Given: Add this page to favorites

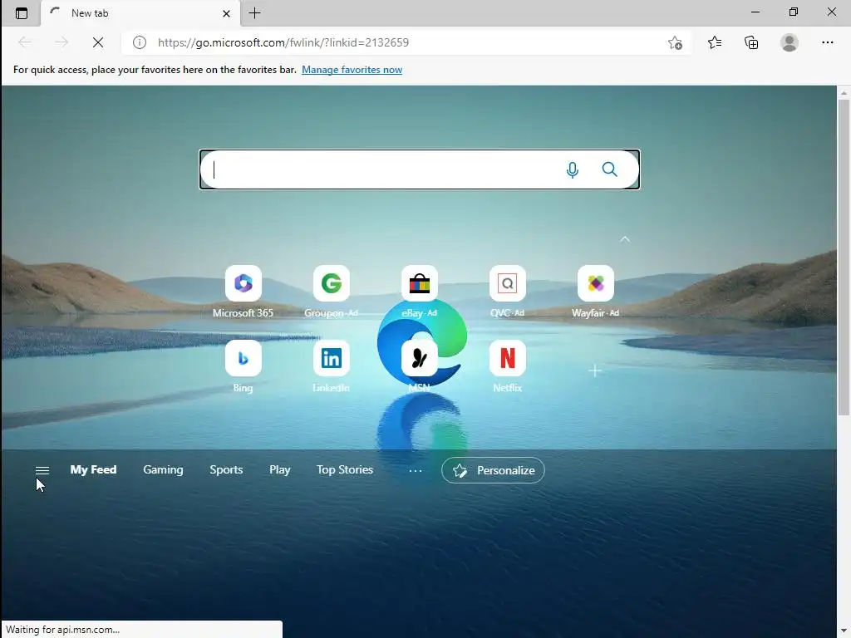Looking at the screenshot, I should click(x=675, y=42).
